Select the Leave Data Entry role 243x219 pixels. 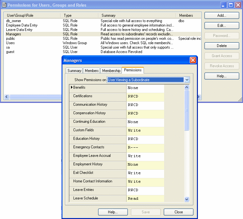[19, 30]
